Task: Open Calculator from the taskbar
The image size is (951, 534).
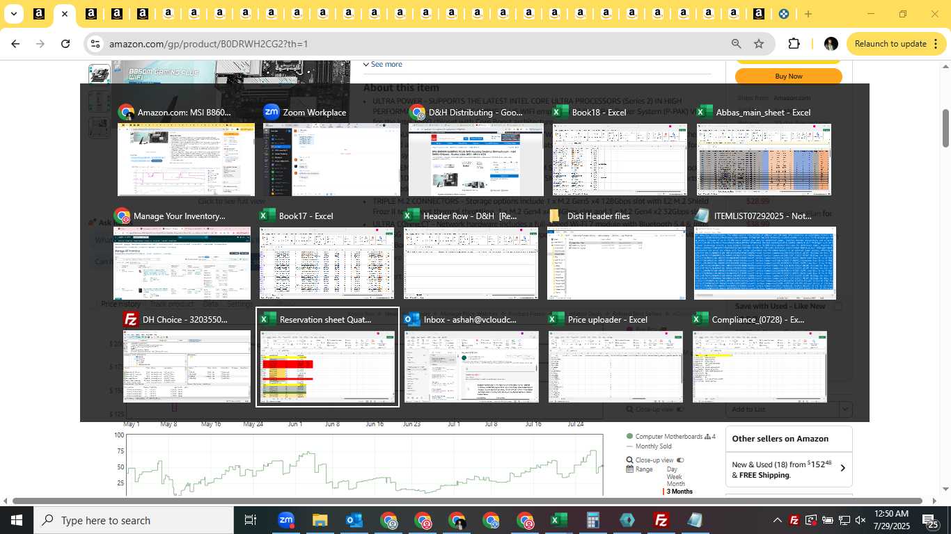Action: pos(592,520)
